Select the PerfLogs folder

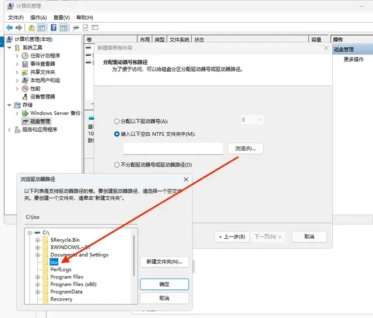pos(61,270)
